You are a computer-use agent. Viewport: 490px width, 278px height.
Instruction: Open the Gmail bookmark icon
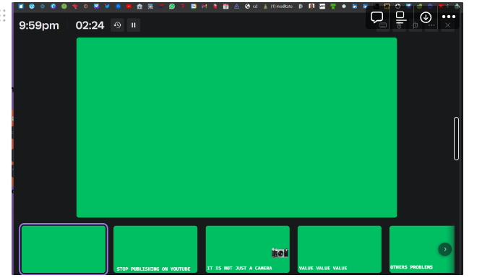pos(205,6)
